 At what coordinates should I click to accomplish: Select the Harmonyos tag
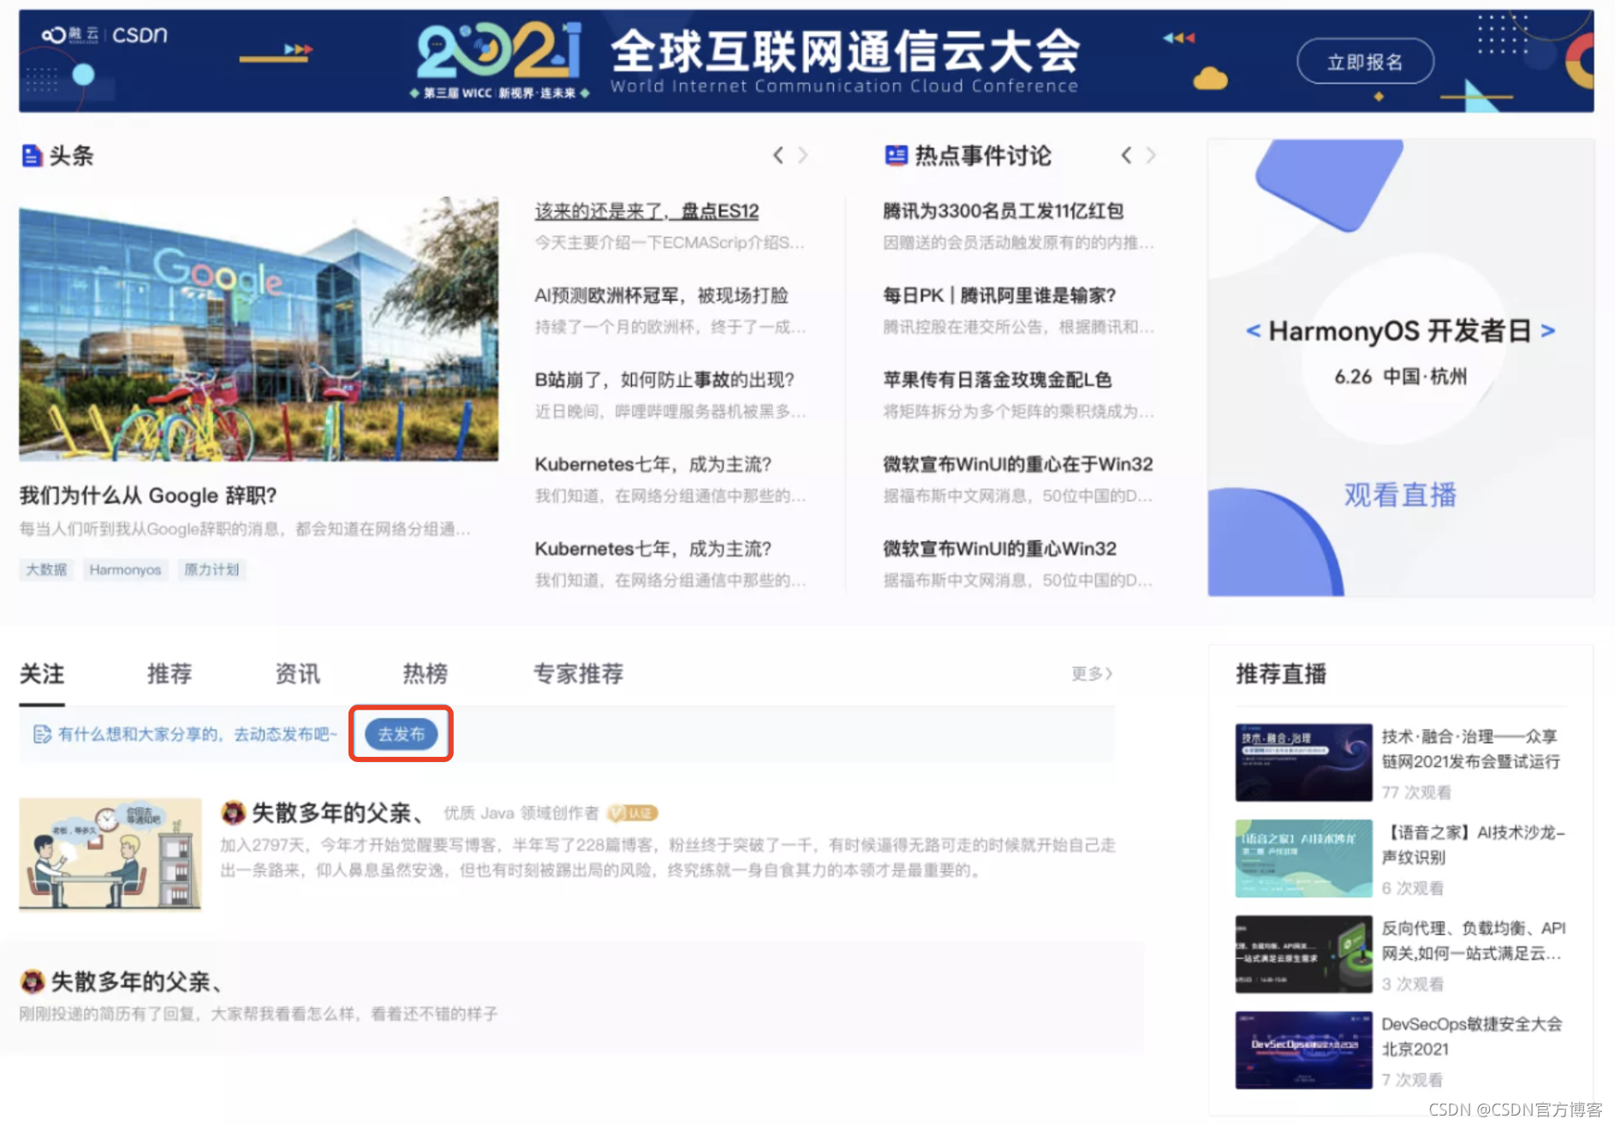(125, 569)
